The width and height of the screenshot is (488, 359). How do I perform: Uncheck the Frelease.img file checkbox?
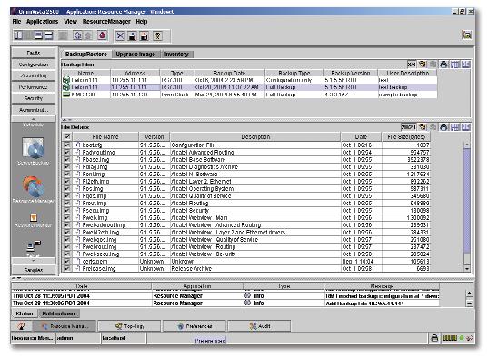[x=67, y=268]
